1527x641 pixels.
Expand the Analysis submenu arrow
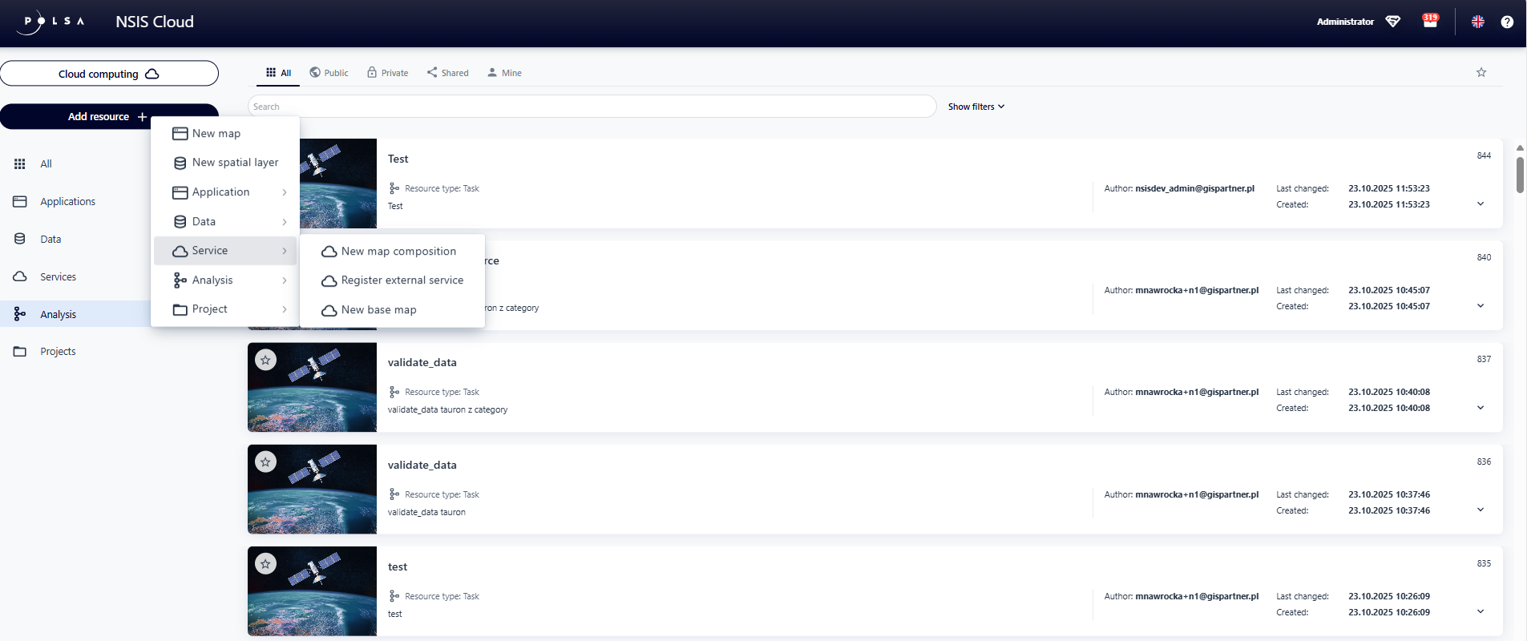coord(285,280)
